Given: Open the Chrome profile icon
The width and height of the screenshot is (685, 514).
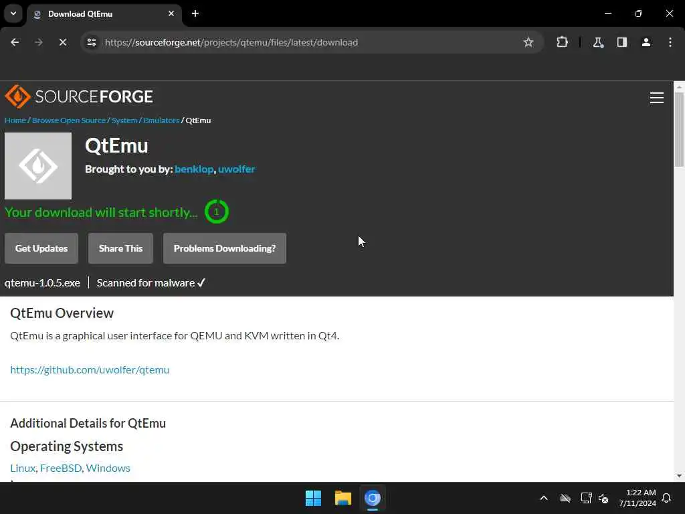Looking at the screenshot, I should 646,42.
